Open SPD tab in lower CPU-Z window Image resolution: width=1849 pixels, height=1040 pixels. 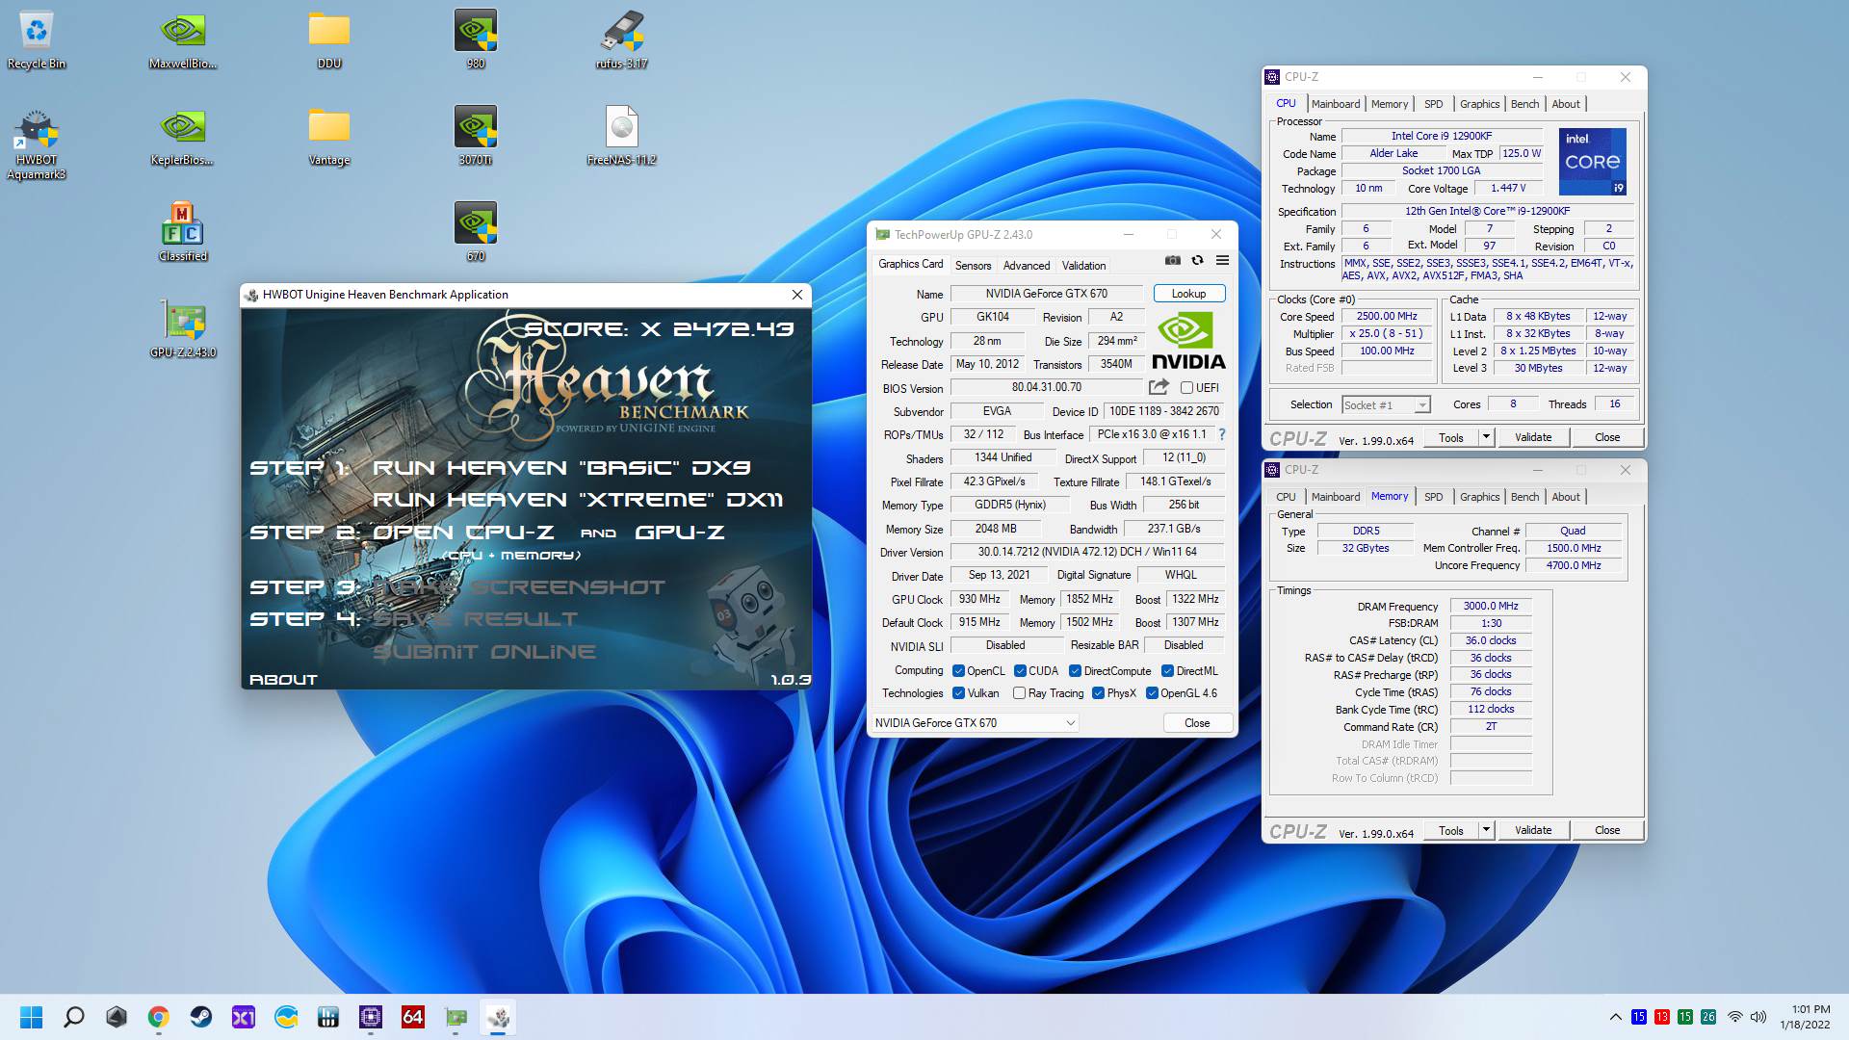coord(1433,497)
